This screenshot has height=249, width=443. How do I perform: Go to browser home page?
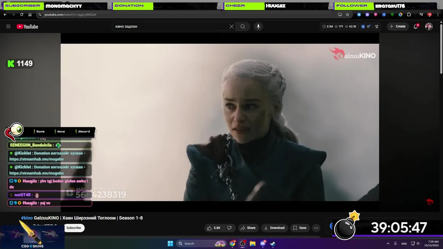[x=30, y=15]
